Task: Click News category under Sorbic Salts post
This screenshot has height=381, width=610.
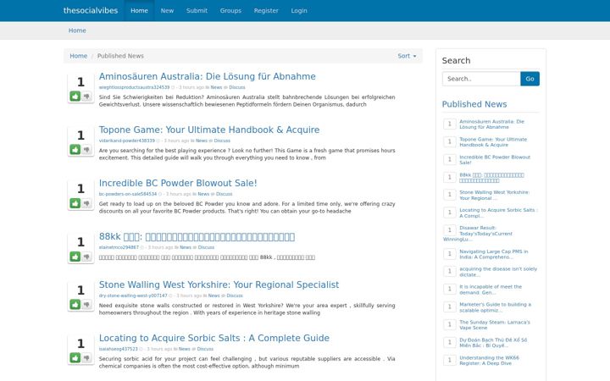Action: tap(185, 349)
